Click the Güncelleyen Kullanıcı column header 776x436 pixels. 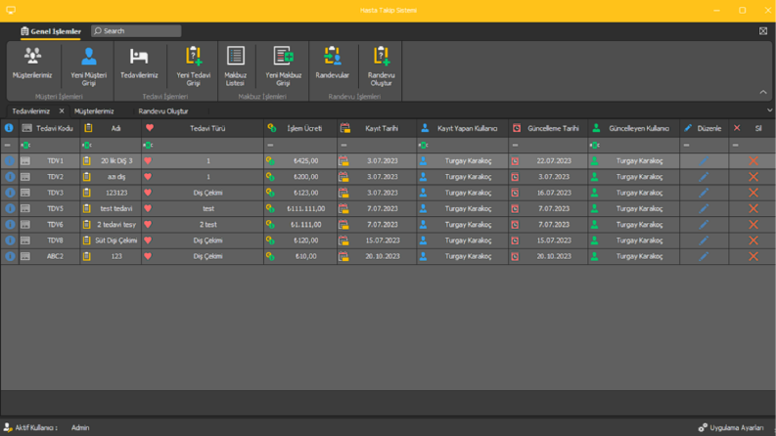click(x=633, y=128)
